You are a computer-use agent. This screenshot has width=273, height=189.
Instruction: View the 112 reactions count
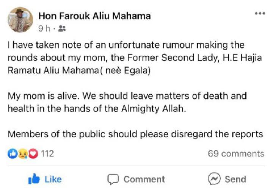point(47,154)
